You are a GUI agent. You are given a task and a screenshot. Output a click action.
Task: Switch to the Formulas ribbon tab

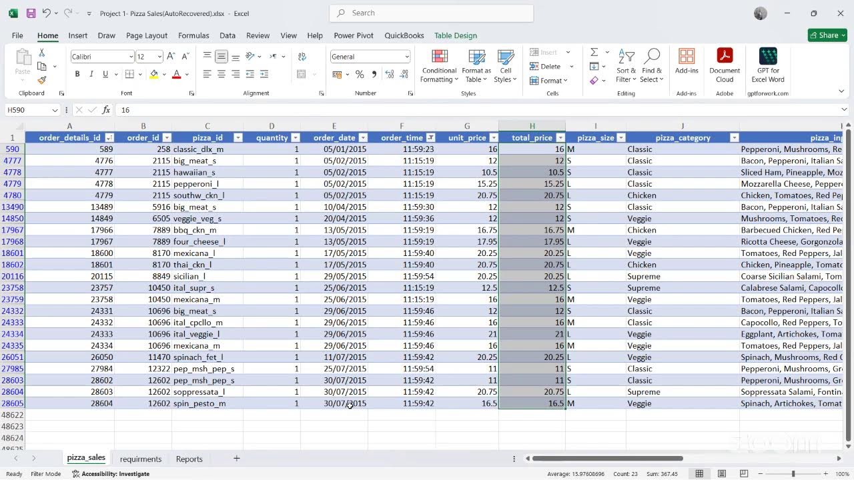click(193, 35)
